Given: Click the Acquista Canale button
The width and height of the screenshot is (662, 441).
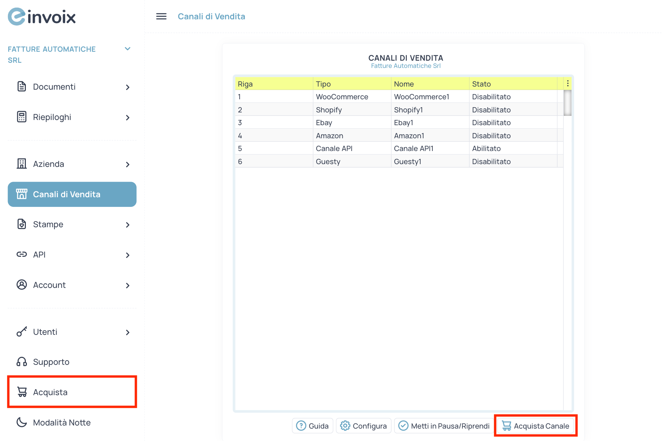Looking at the screenshot, I should 535,426.
